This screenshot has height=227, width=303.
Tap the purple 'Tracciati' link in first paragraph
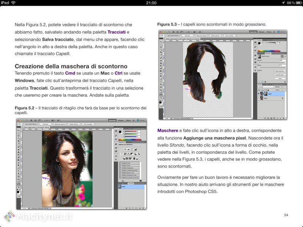(117, 32)
